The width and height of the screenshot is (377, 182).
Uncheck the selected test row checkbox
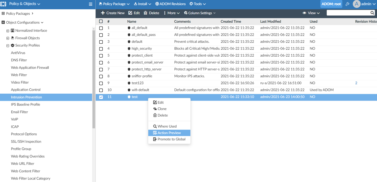click(101, 97)
